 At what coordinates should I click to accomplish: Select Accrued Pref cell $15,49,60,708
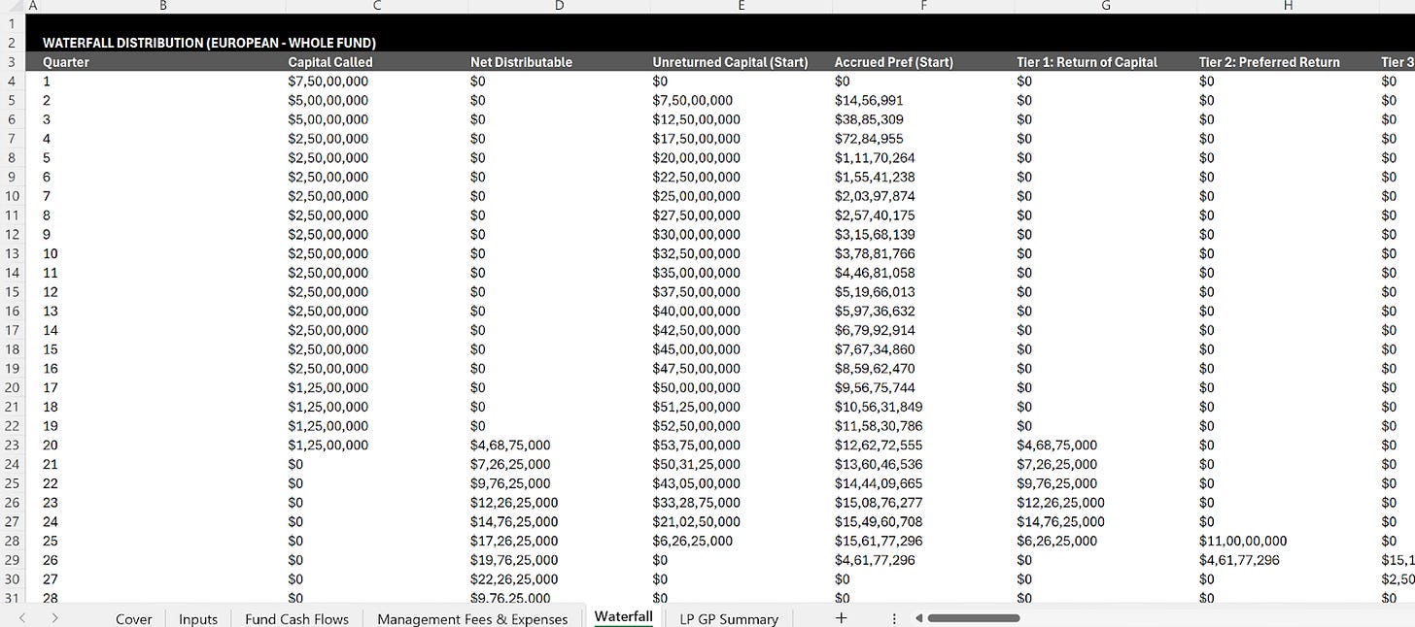(879, 521)
